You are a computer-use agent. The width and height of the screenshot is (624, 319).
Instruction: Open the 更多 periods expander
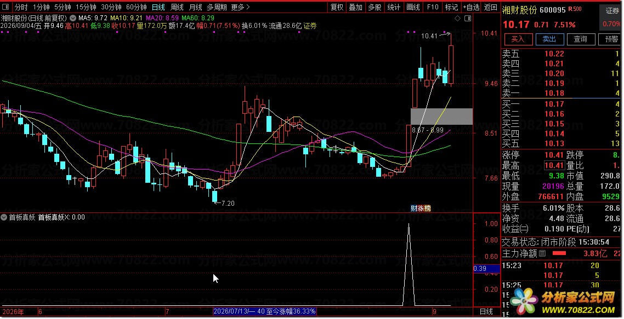click(x=240, y=7)
